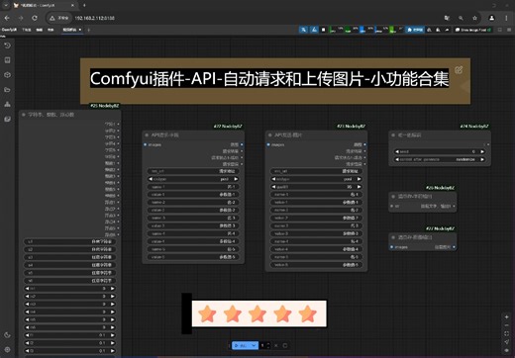Viewport: 515px width, 358px height.
Task: Open the model library cube icon
Action: click(x=7, y=75)
